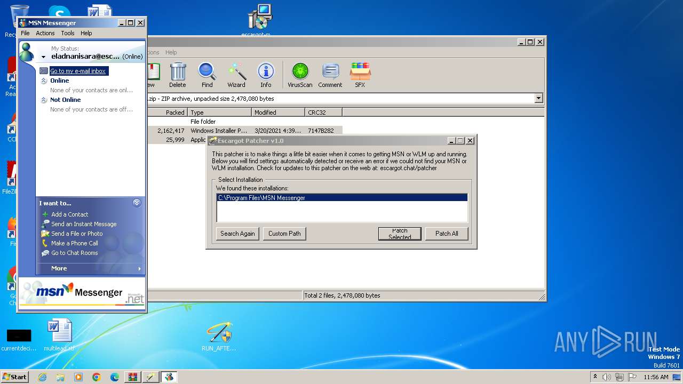Launch Microsoft Edge from the taskbar
Viewport: 683px width, 384px height.
click(115, 377)
